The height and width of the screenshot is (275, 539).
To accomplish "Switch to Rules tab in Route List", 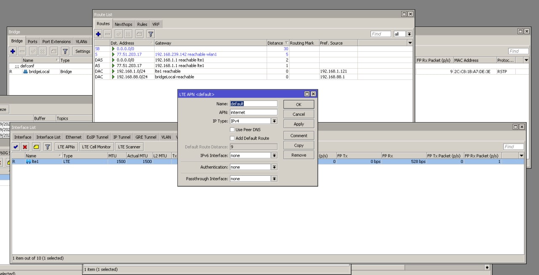I will (142, 24).
